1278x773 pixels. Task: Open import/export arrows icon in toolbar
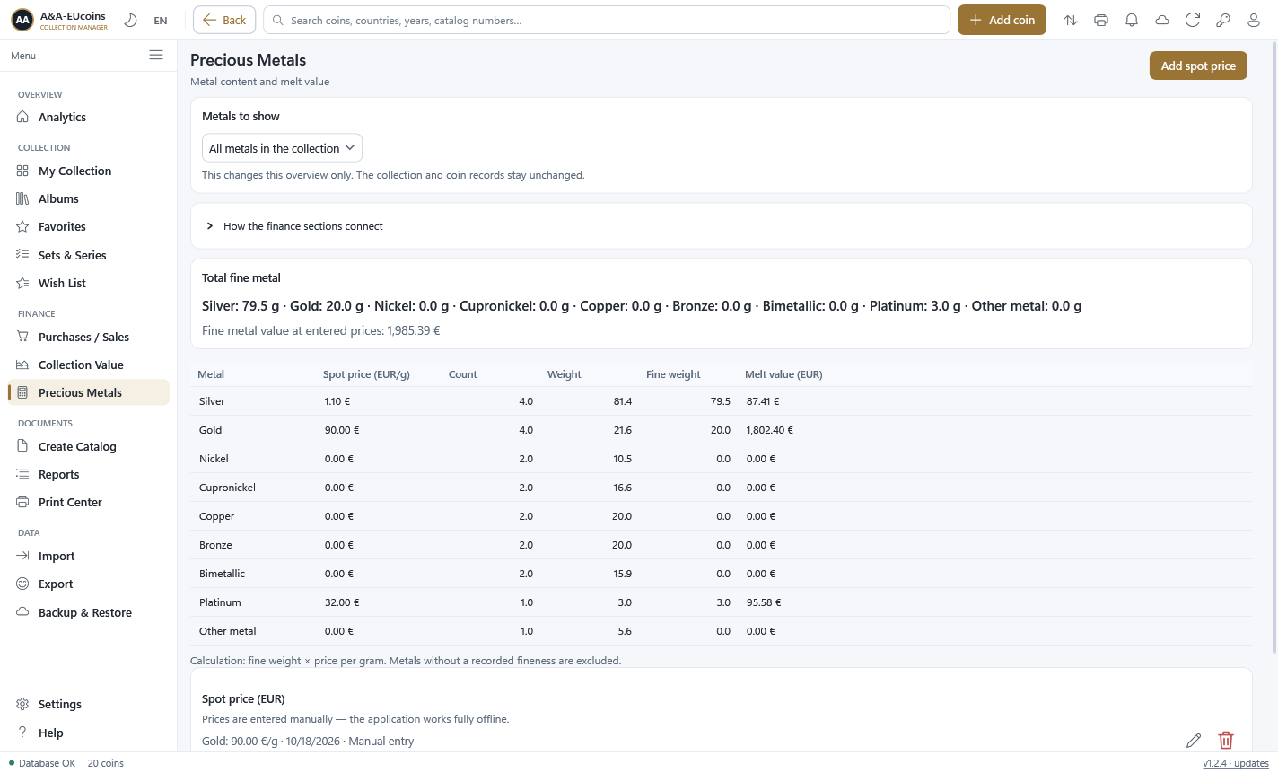point(1071,20)
